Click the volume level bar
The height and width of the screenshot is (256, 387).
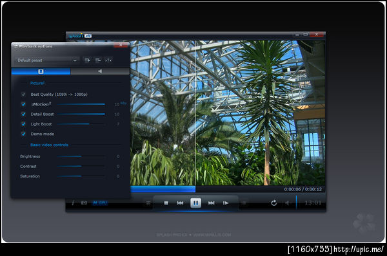click(x=297, y=203)
